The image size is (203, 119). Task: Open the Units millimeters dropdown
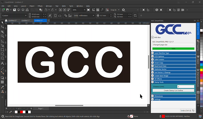86,15
